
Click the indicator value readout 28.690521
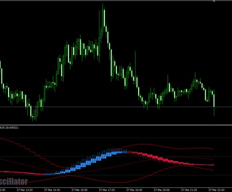(12, 128)
